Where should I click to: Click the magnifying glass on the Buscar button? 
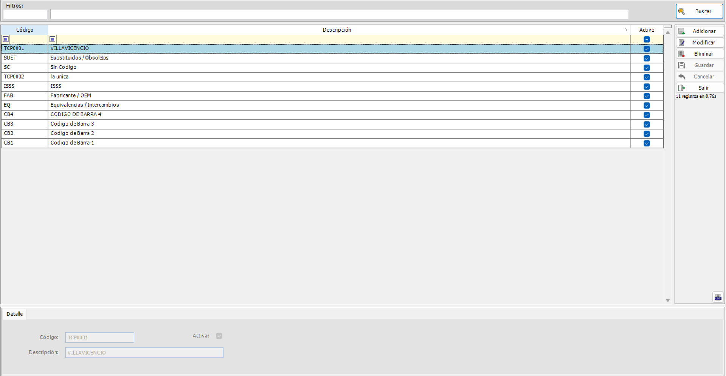(682, 11)
